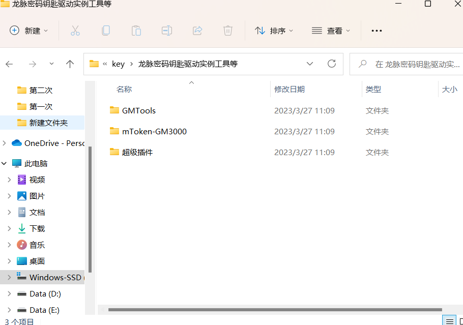The height and width of the screenshot is (325, 463).
Task: Click the Delete trash can icon
Action: pyautogui.click(x=227, y=31)
